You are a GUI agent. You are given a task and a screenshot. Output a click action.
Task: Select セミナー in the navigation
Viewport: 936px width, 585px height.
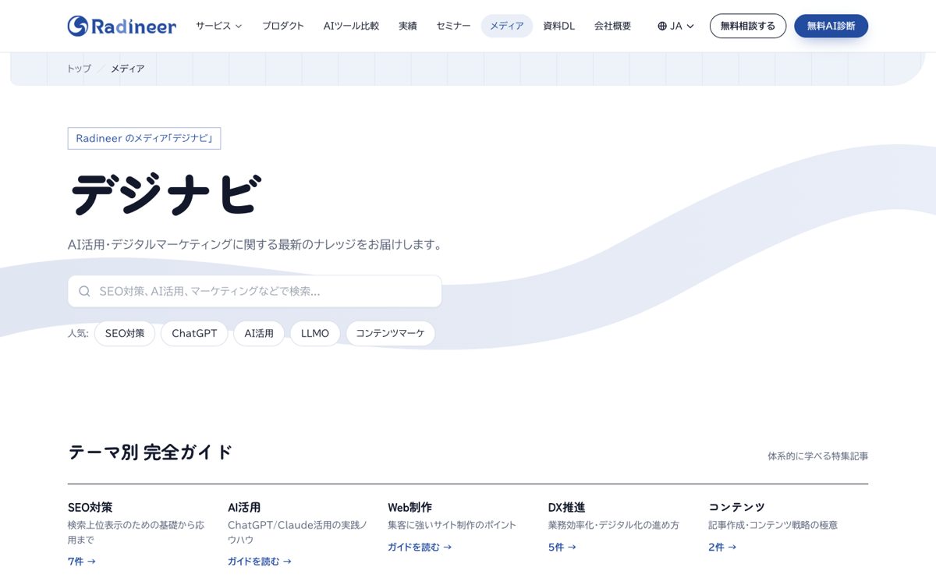(453, 26)
